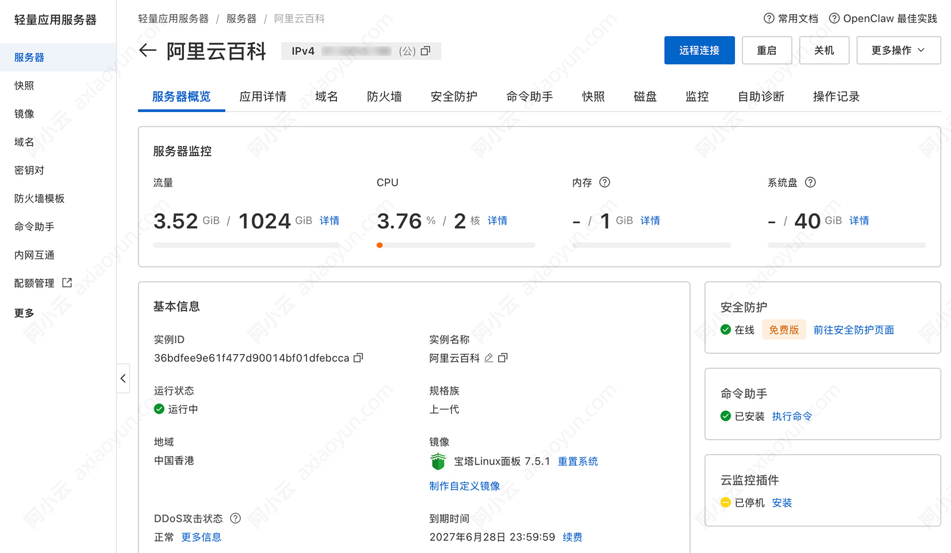Copy the instance ID value
The image size is (951, 553).
tap(359, 358)
